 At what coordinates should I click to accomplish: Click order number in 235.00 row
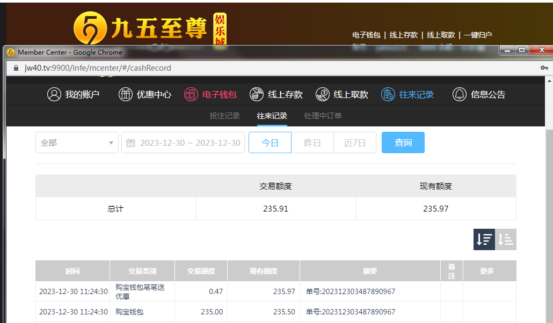pos(351,312)
